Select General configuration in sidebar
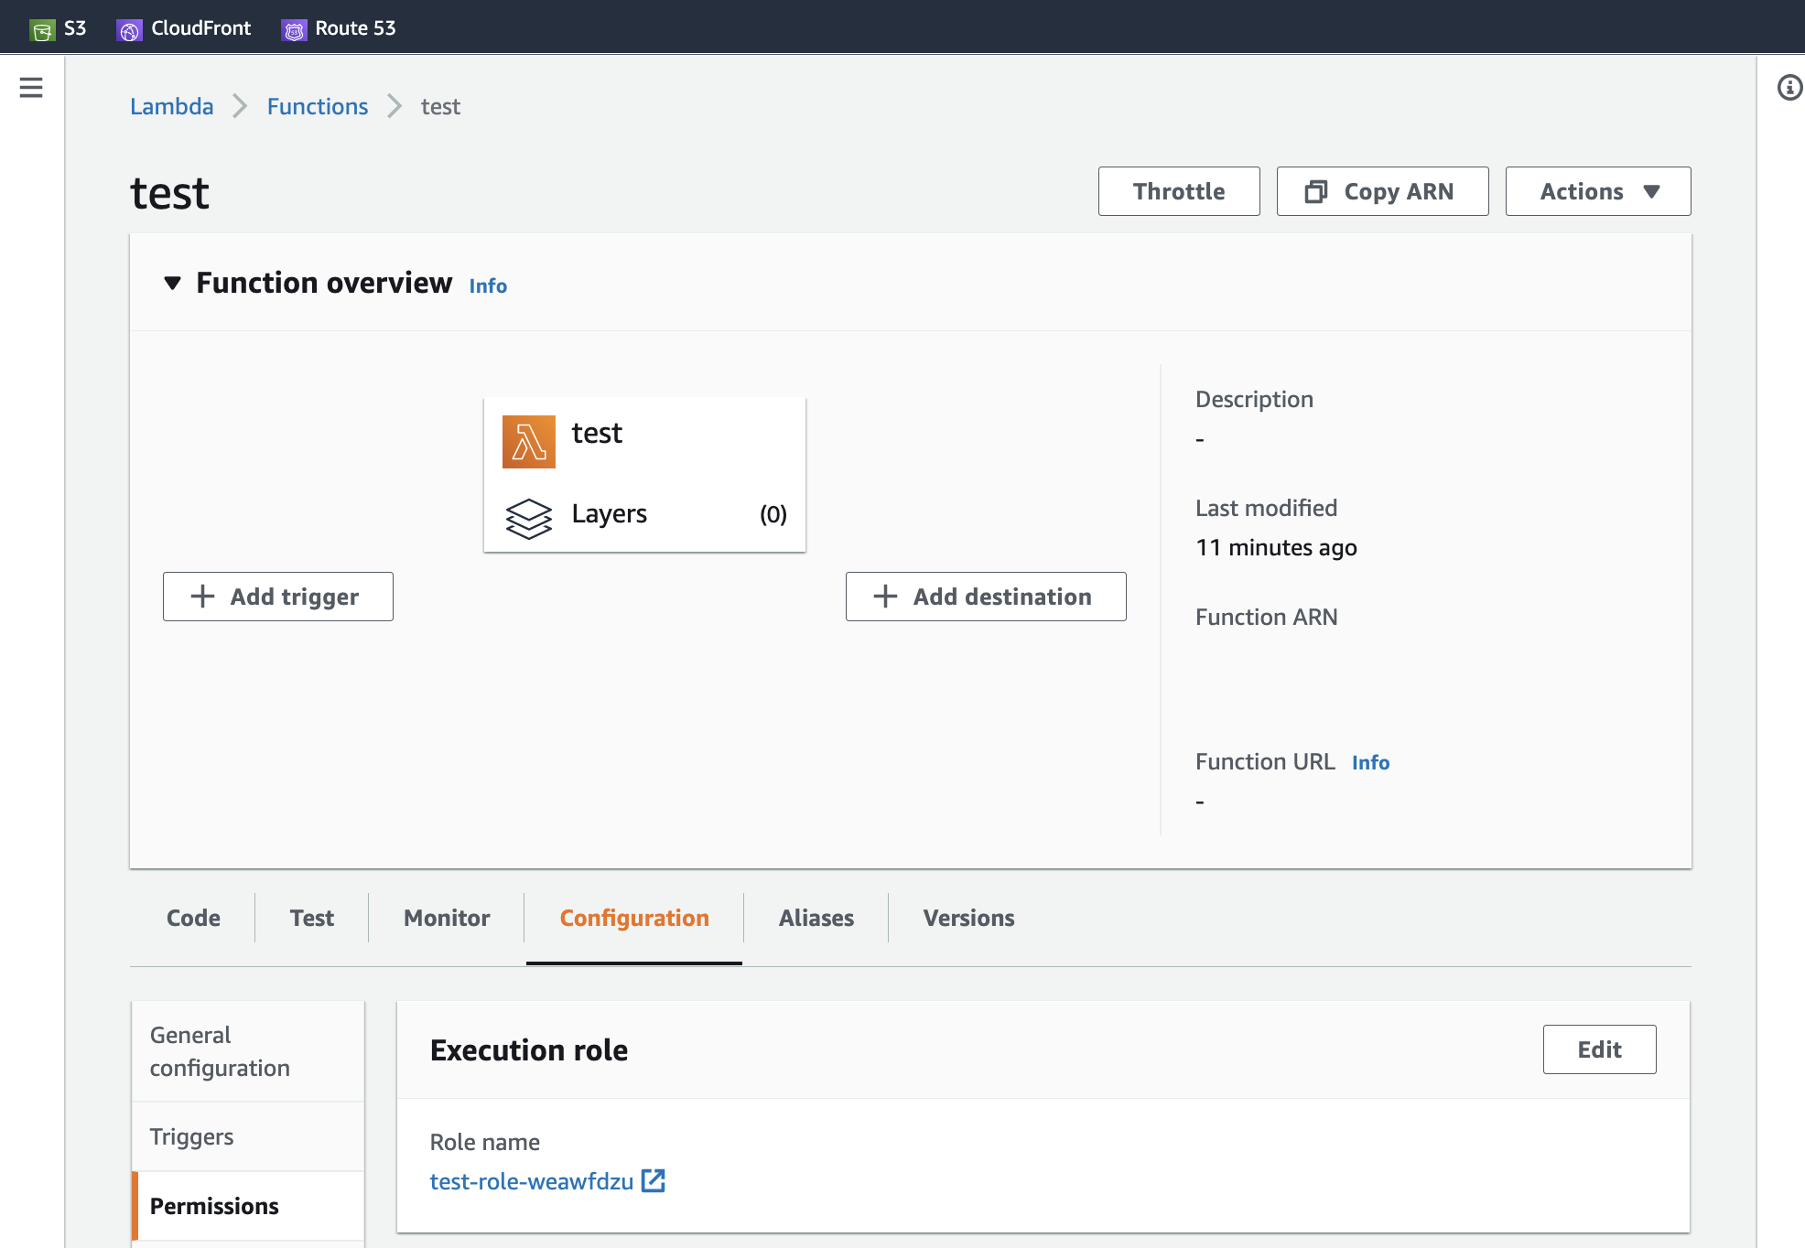Viewport: 1805px width, 1248px height. [220, 1051]
